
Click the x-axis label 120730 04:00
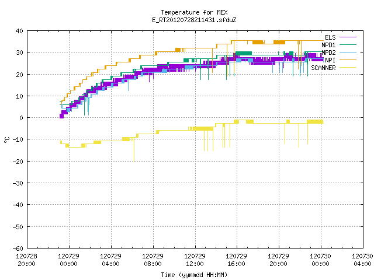(362, 260)
